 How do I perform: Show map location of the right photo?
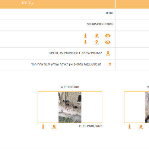pyautogui.click(x=141, y=127)
